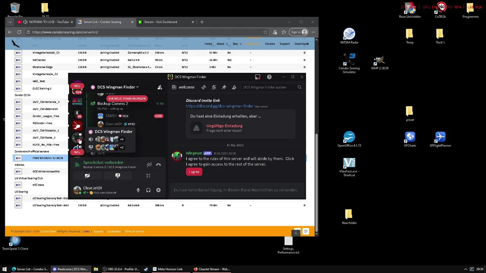Viewport: 486px width, 273px height.
Task: Invite people icon beside DCS Wingman Finder
Action: tap(160, 87)
